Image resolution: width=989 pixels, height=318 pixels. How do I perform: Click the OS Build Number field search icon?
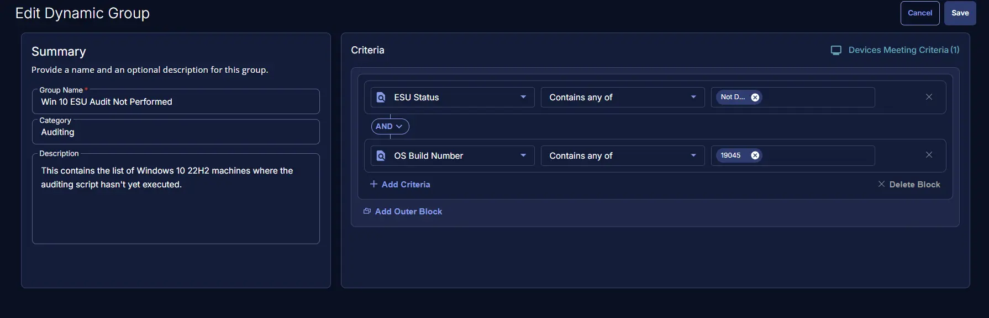tap(381, 156)
